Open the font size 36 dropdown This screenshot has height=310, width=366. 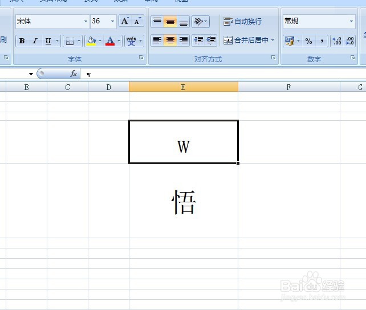[x=112, y=21]
